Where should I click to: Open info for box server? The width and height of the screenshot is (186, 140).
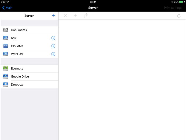pyautogui.click(x=53, y=38)
